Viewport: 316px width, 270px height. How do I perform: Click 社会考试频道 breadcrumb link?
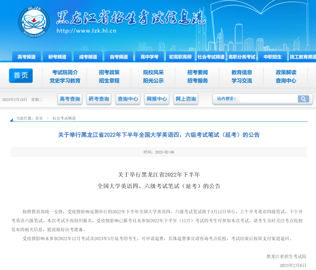pyautogui.click(x=64, y=118)
